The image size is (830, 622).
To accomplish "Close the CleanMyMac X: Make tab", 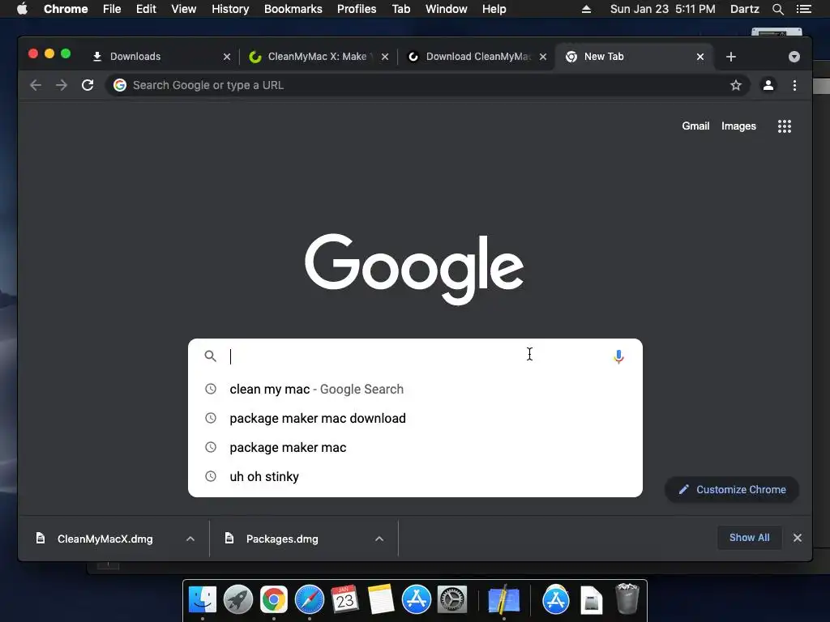I will click(385, 57).
